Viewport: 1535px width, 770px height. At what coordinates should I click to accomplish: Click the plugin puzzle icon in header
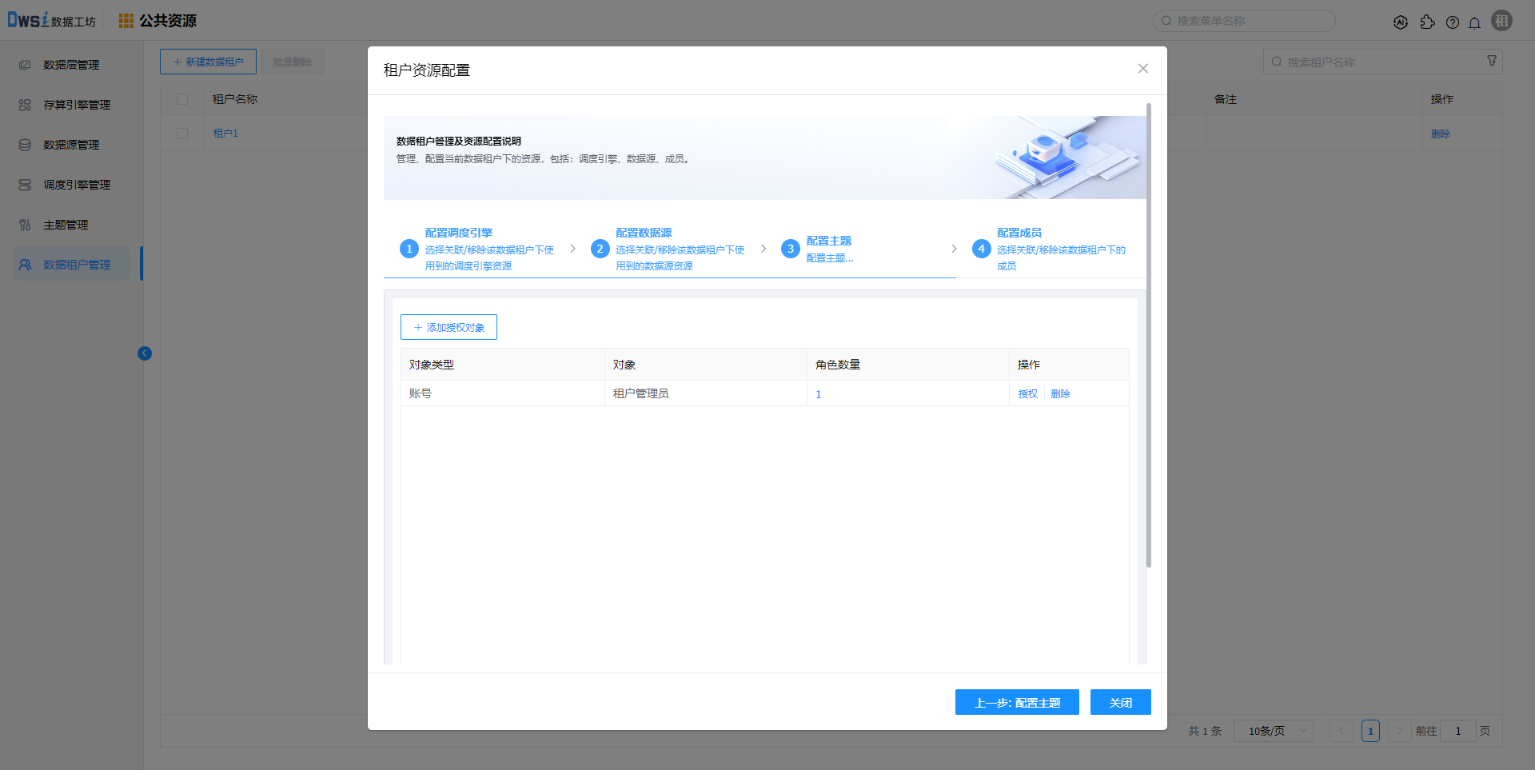click(1427, 22)
